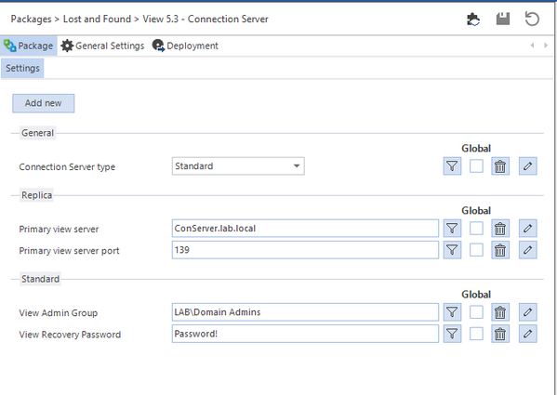This screenshot has width=557, height=395.
Task: Click the package import icon in header
Action: [473, 19]
